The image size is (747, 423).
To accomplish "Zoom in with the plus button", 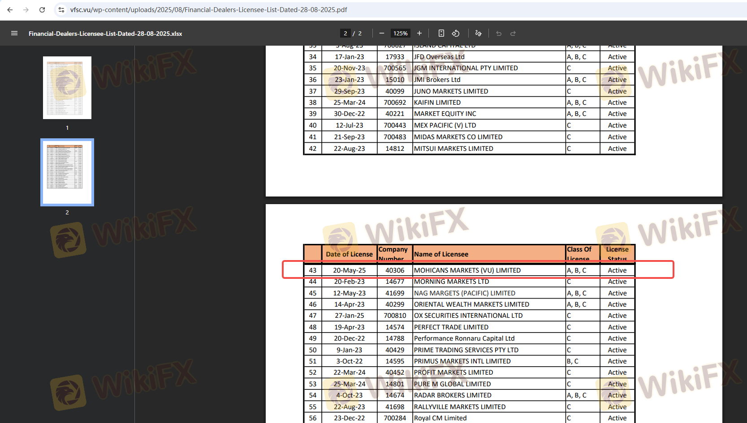I will tap(419, 33).
